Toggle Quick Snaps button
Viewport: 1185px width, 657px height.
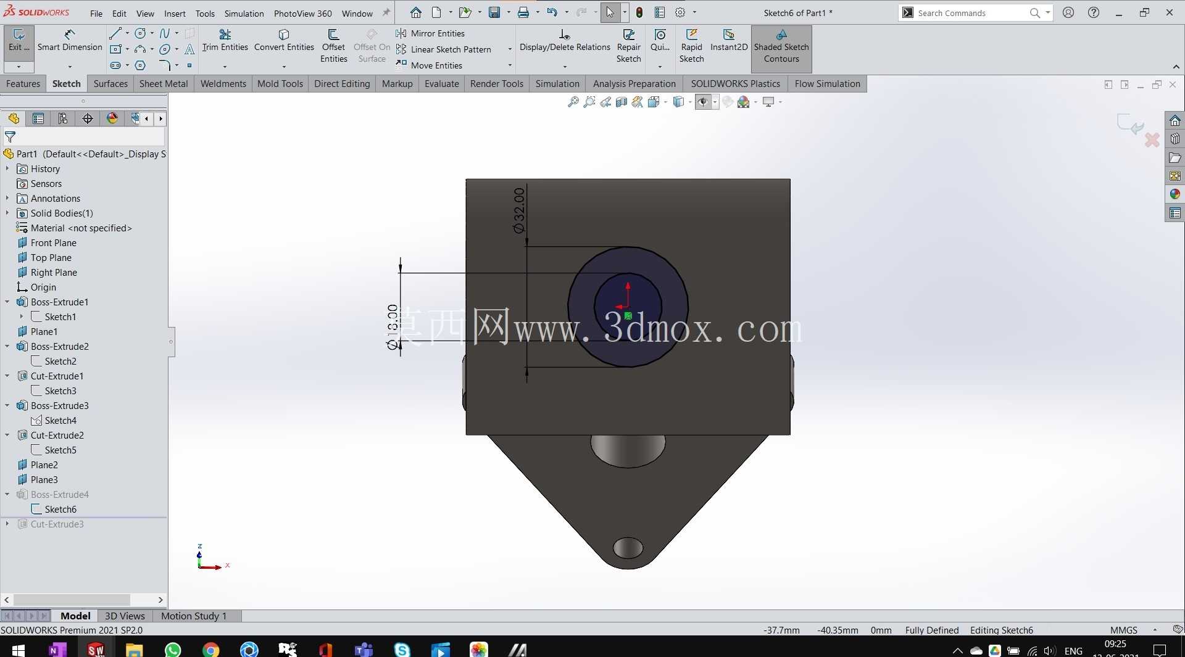point(660,41)
